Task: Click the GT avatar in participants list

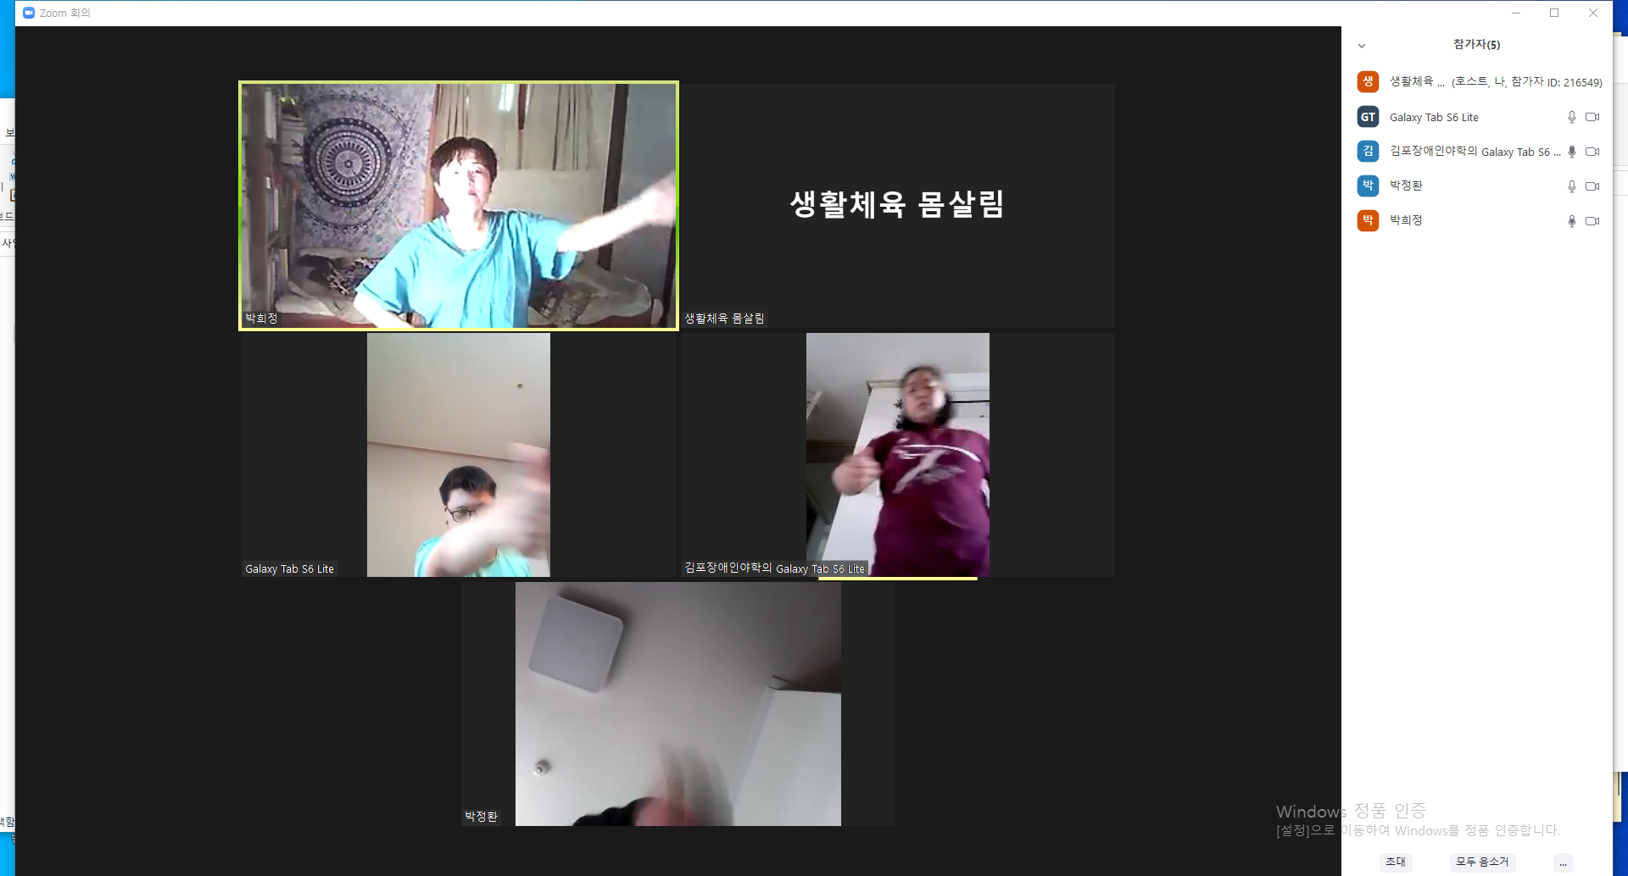Action: (1368, 117)
